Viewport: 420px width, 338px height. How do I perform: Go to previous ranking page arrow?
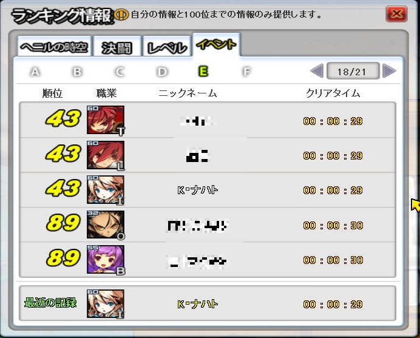click(317, 71)
